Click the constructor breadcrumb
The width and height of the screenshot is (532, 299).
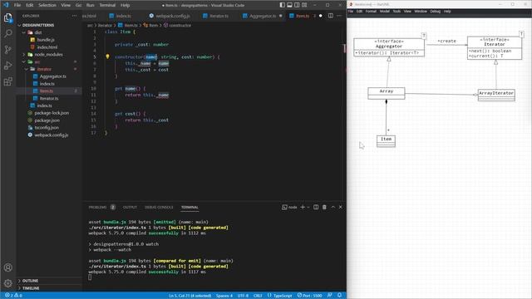[180, 26]
